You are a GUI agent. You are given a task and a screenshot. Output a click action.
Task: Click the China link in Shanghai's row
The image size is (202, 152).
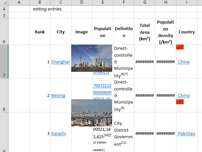pos(183,62)
